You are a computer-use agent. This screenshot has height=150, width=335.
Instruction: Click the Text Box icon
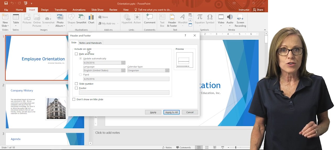coord(162,20)
